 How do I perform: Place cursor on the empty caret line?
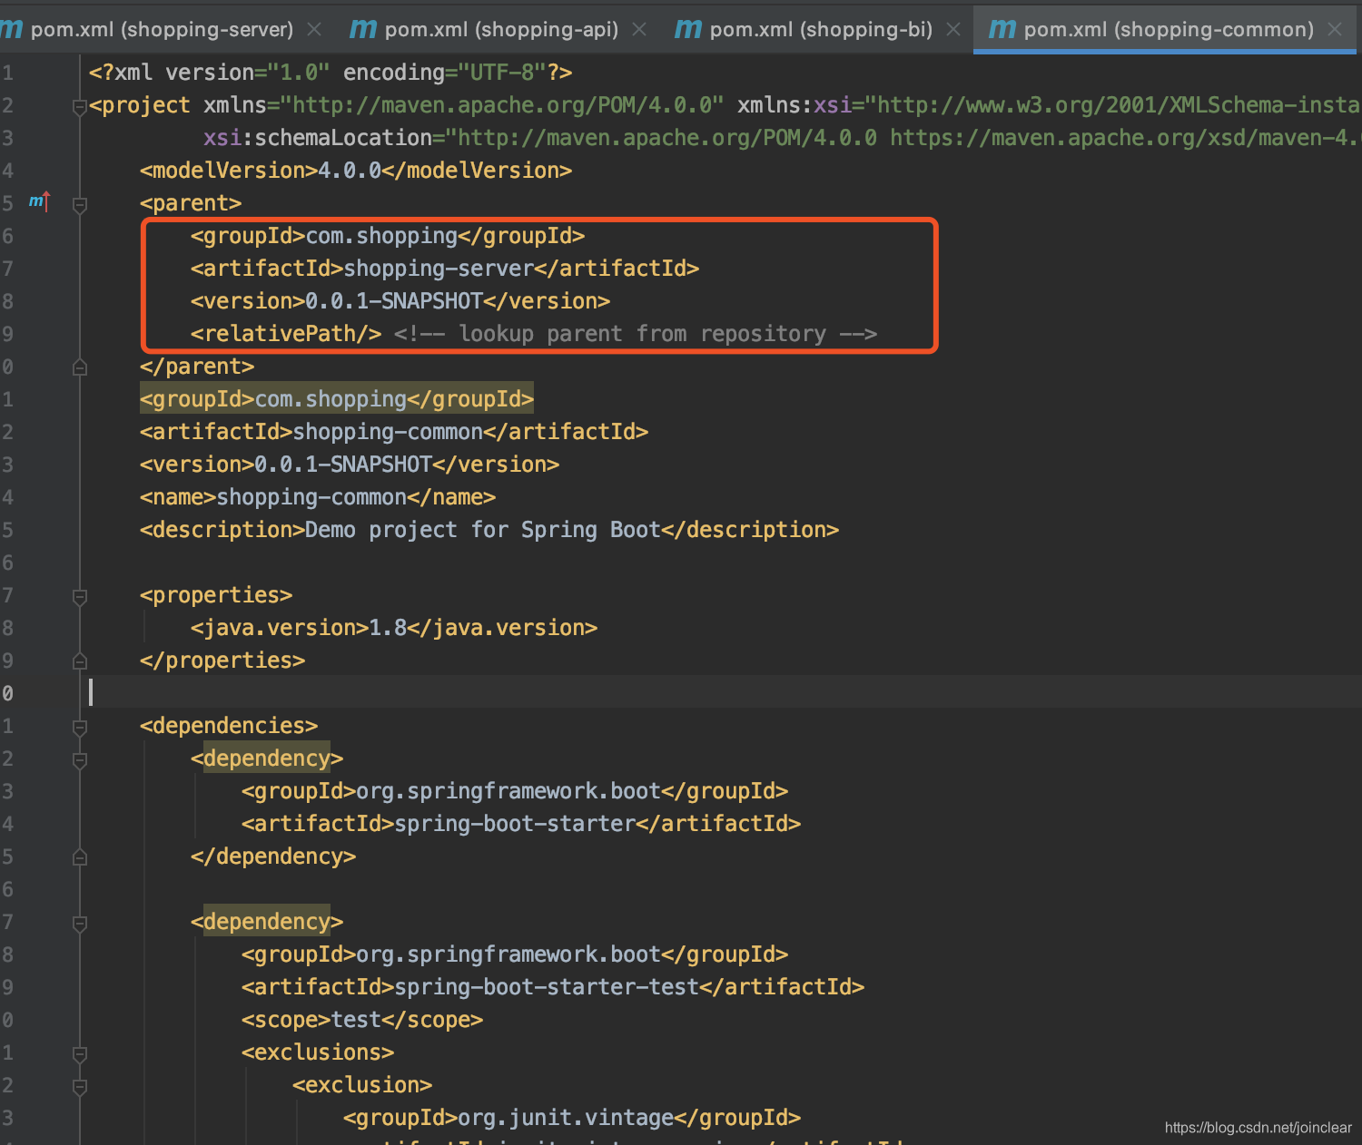coord(721,693)
